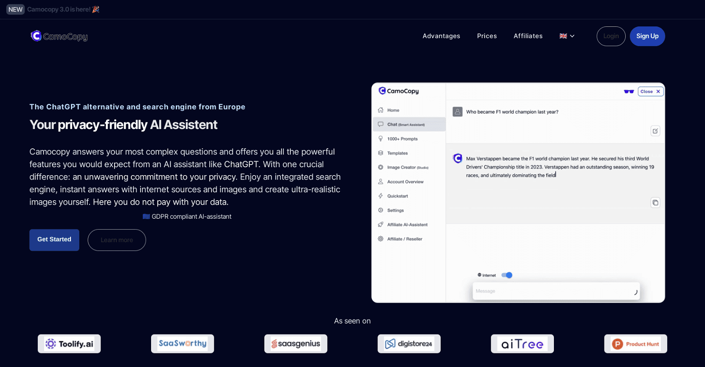Click the Product Hunt logo badge
This screenshot has width=705, height=367.
(x=635, y=344)
